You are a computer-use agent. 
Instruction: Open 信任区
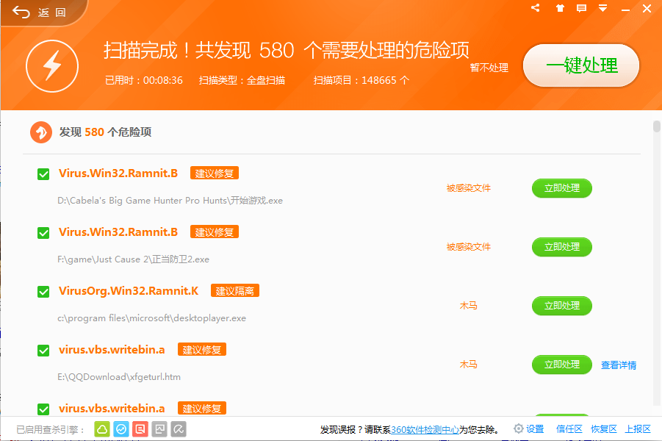pos(569,429)
